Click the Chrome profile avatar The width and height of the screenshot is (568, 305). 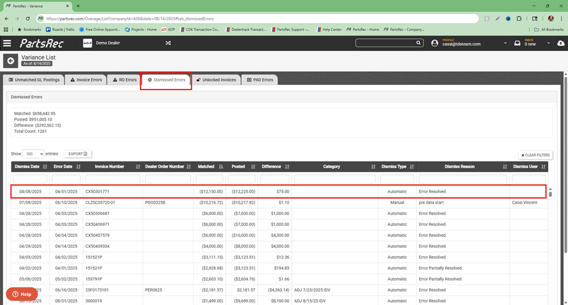[x=551, y=19]
